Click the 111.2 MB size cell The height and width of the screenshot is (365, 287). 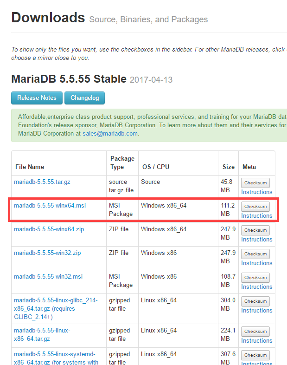228,210
